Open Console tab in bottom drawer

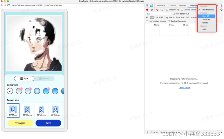point(154,132)
